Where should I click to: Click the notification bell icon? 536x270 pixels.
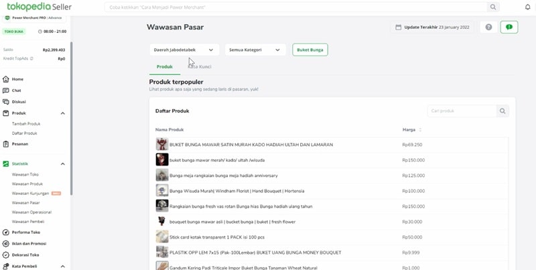pyautogui.click(x=527, y=7)
